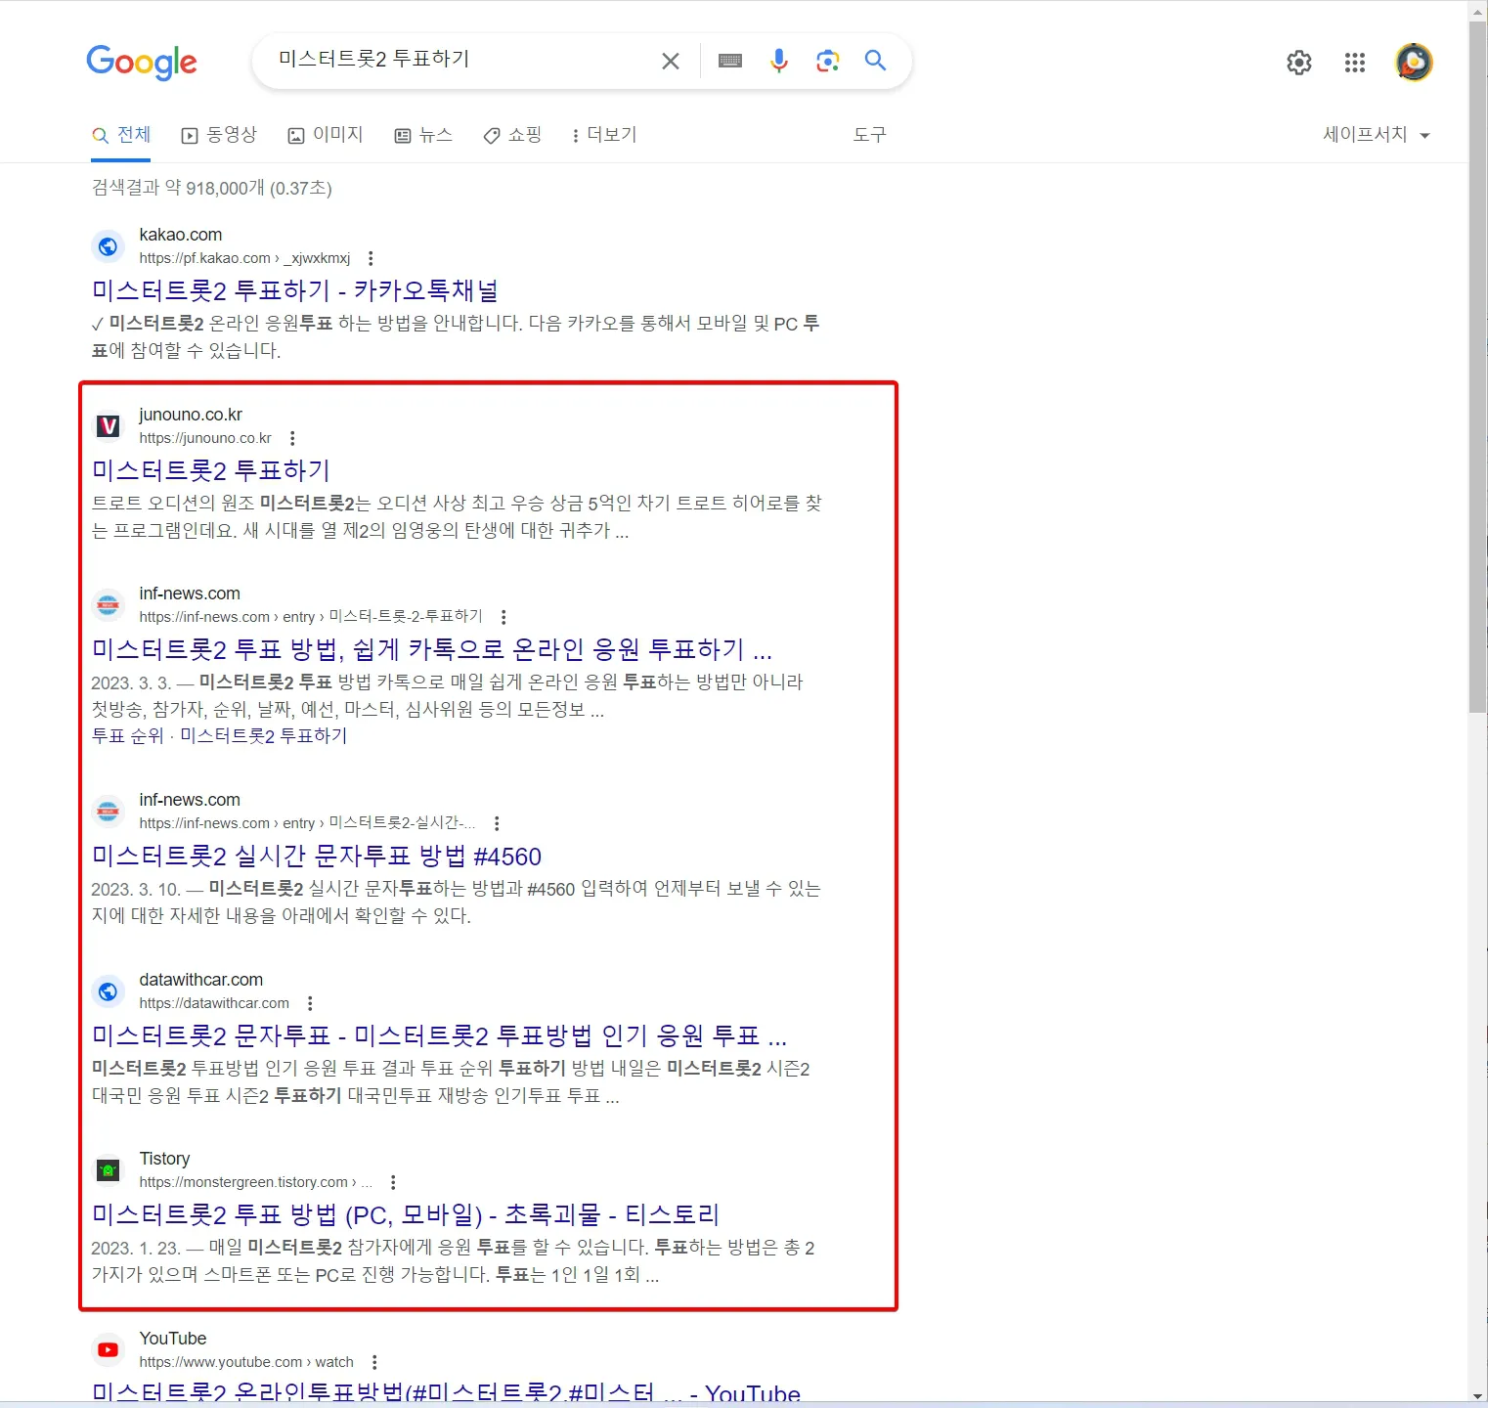The width and height of the screenshot is (1488, 1408).
Task: Clear the search query with the X icon
Action: click(x=671, y=62)
